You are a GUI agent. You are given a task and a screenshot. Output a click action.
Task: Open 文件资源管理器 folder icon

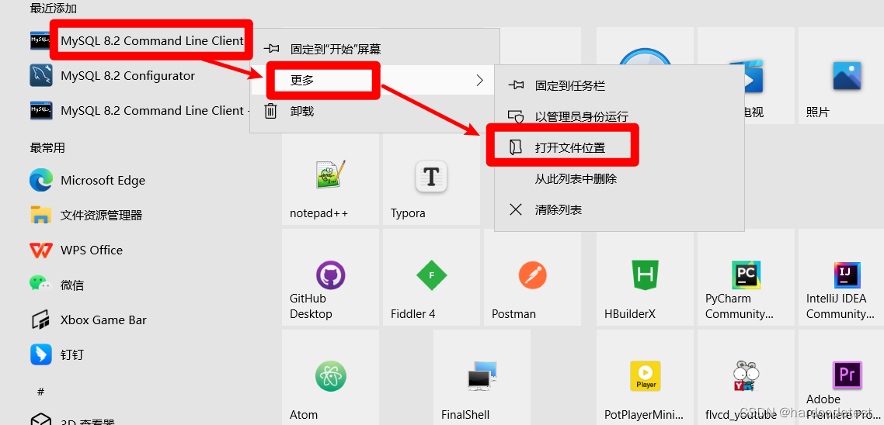coord(41,215)
